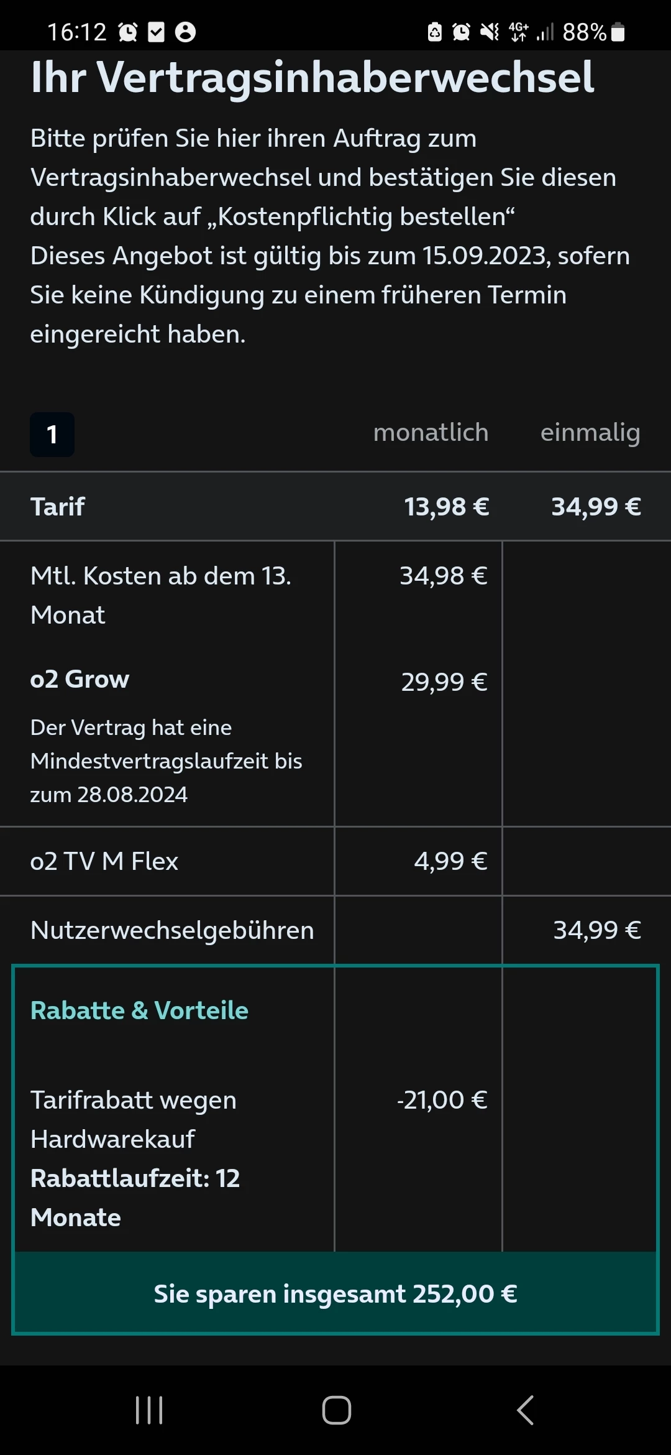This screenshot has width=671, height=1455.
Task: Open the Rabatte & Vorteile section heading
Action: click(139, 1010)
